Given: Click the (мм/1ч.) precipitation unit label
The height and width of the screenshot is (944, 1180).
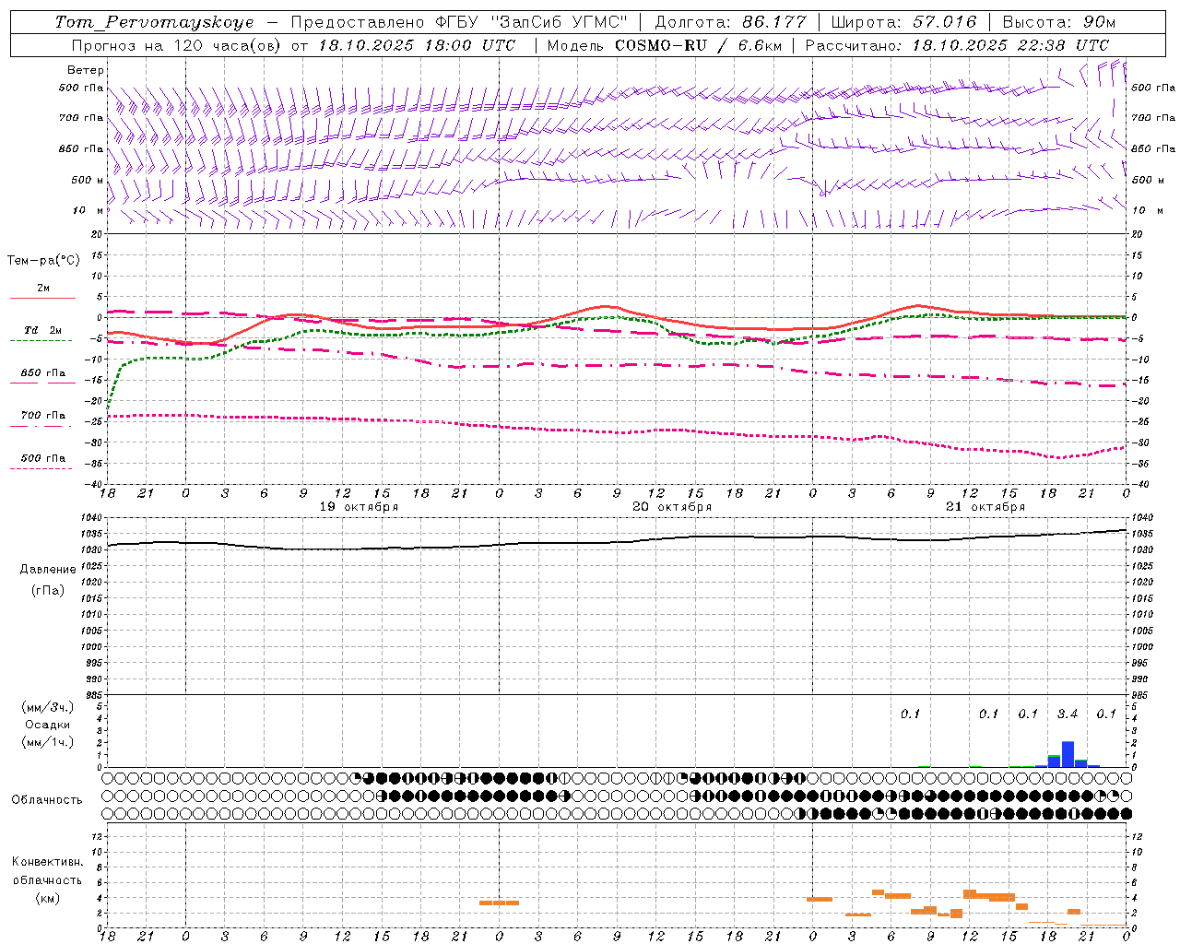Looking at the screenshot, I should point(47,742).
